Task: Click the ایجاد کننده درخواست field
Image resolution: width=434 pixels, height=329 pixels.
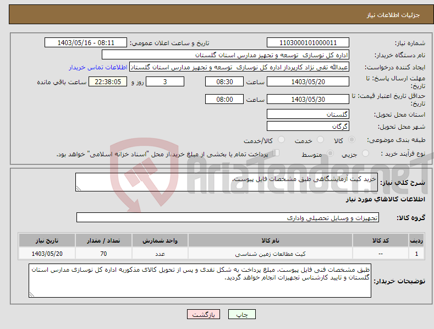Action: click(x=239, y=67)
